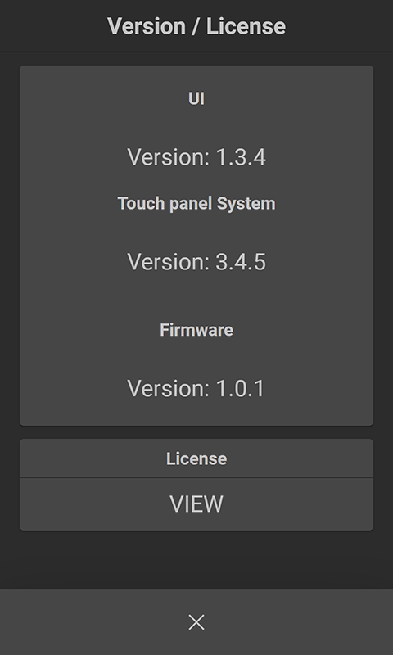Click the empty area below the VIEW button

point(196,560)
